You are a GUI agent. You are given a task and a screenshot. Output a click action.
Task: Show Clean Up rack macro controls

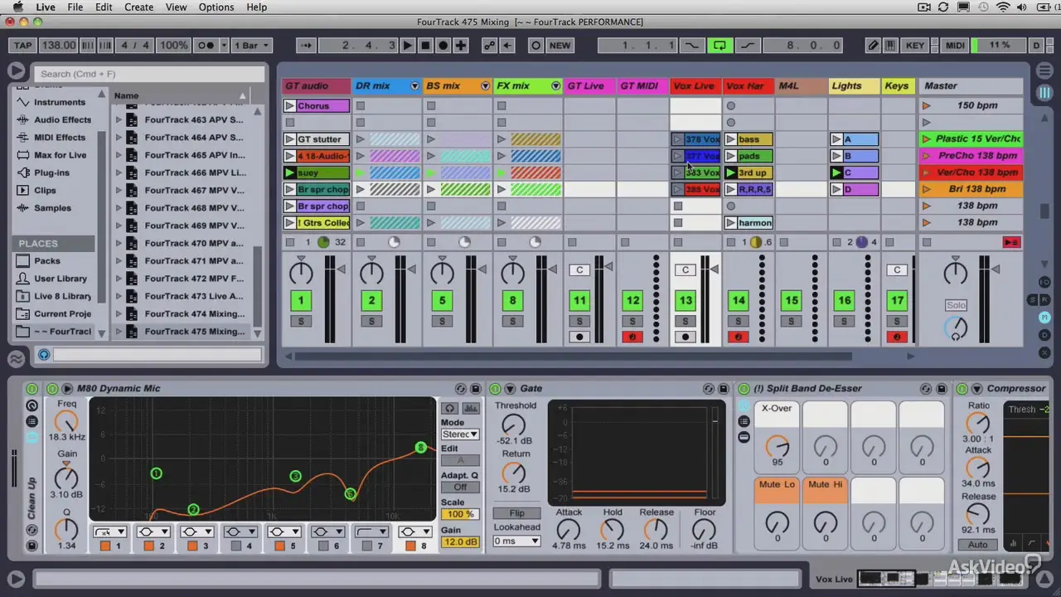click(x=31, y=405)
